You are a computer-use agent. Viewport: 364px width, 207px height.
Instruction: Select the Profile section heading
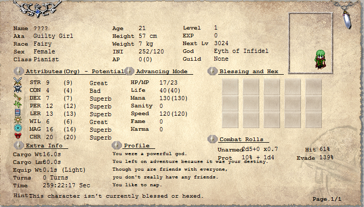coord(136,145)
